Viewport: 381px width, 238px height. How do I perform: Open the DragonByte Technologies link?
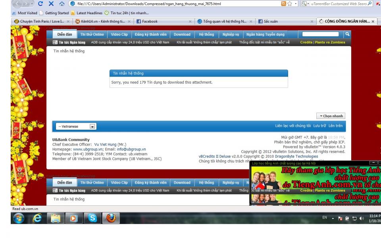(296, 156)
